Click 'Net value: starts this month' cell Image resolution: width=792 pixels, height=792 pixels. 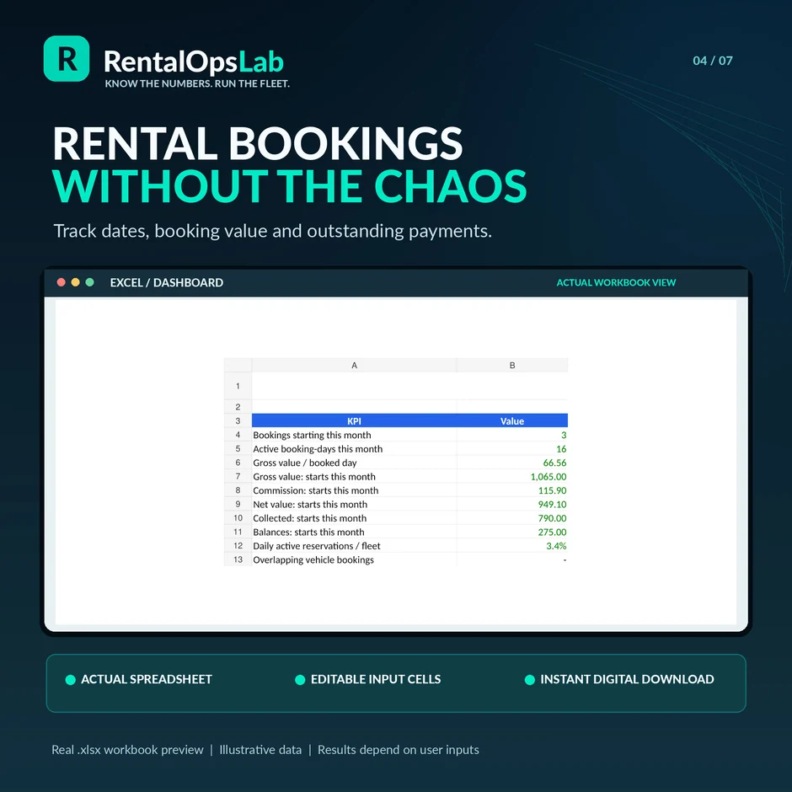click(354, 504)
